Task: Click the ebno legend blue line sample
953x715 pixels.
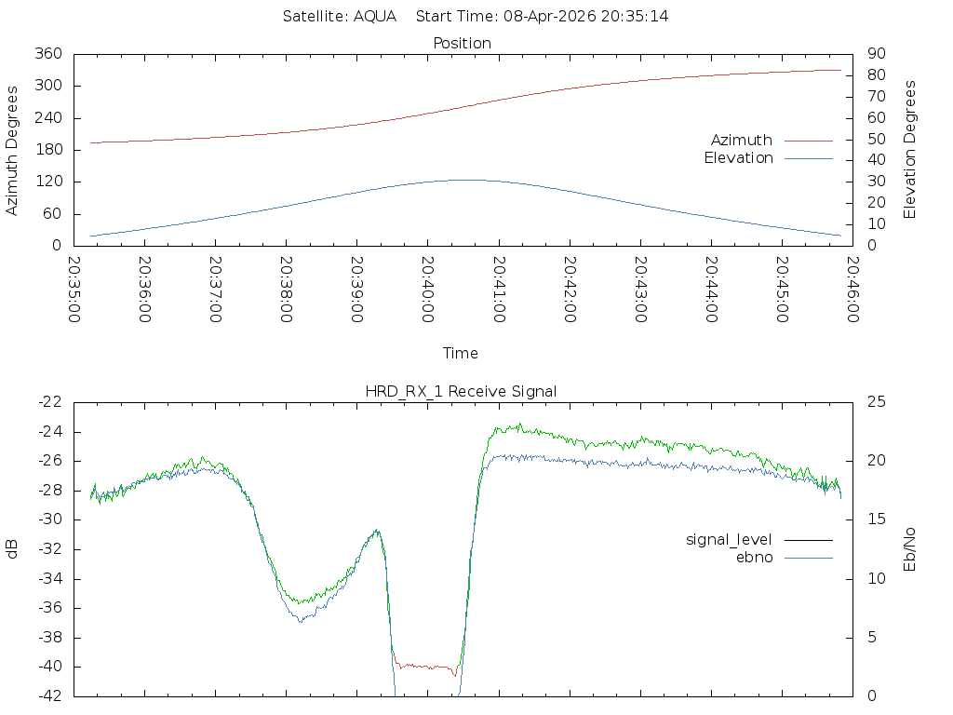Action: tap(809, 559)
